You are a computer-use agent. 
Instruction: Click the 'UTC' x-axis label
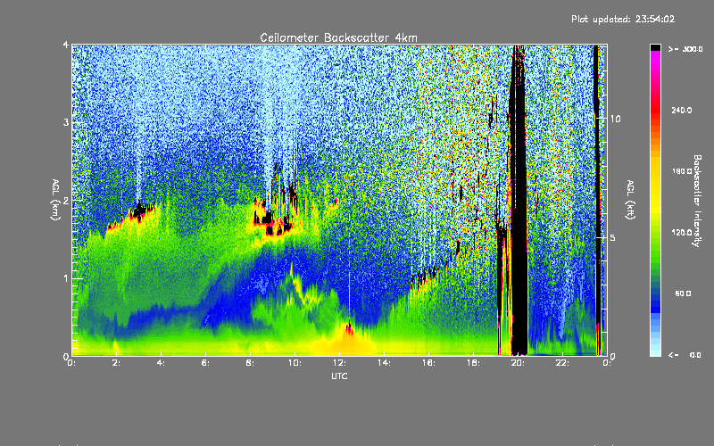click(339, 376)
